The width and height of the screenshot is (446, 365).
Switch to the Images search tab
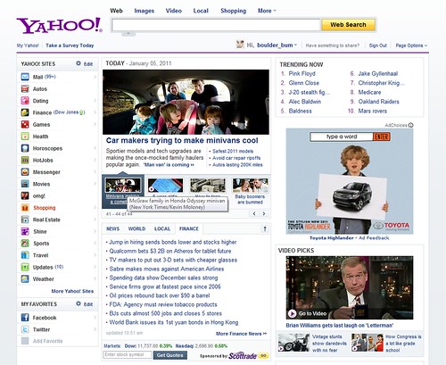click(x=145, y=11)
